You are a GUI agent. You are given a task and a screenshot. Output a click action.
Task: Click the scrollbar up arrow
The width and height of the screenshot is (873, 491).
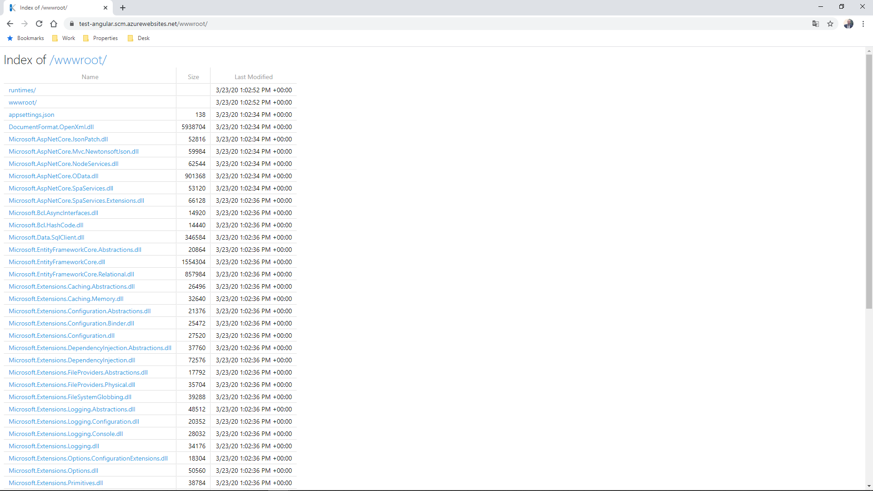[869, 51]
